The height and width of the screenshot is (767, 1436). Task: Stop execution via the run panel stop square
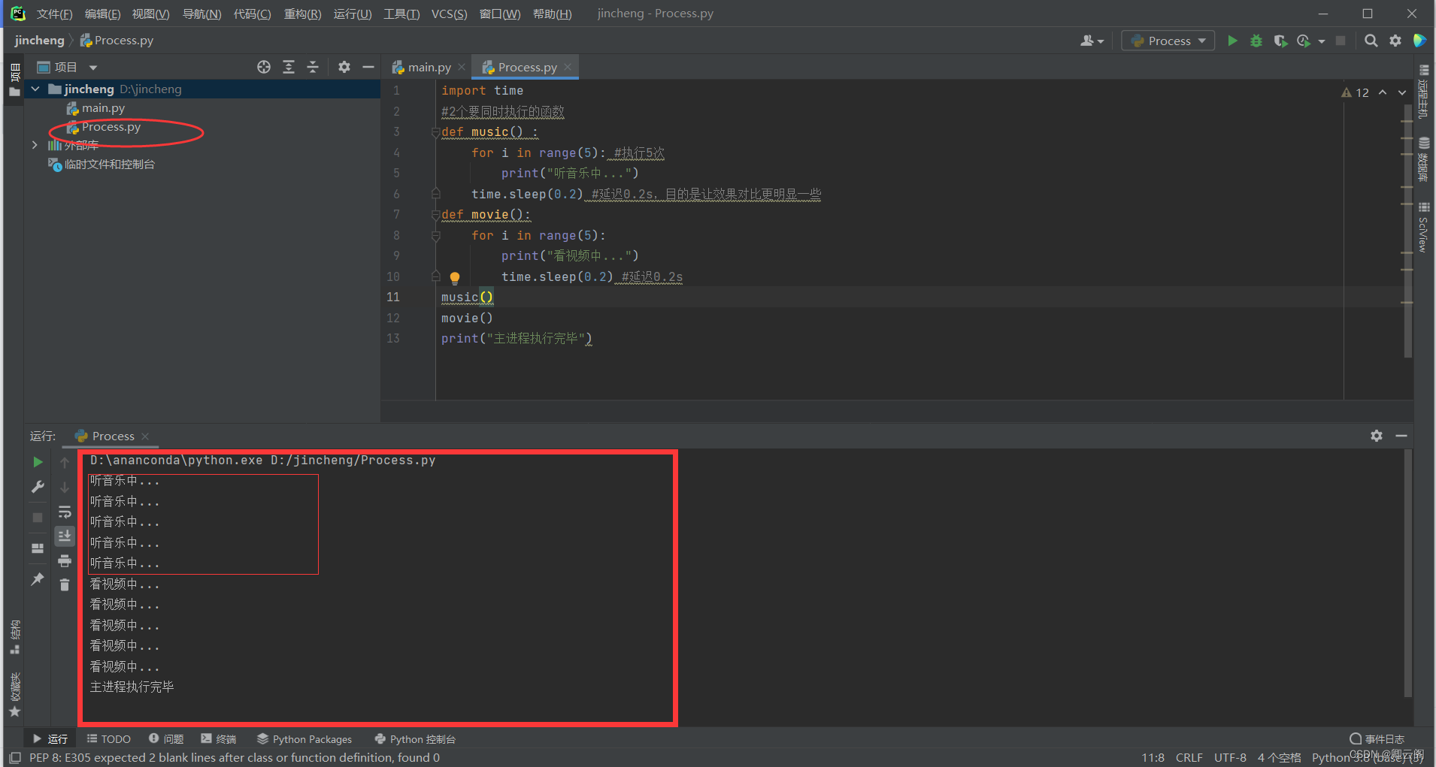[x=38, y=518]
